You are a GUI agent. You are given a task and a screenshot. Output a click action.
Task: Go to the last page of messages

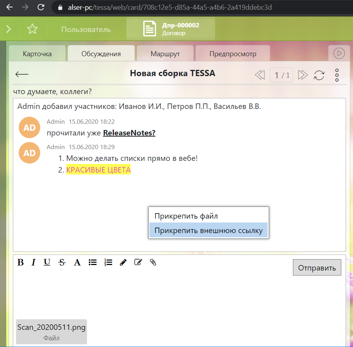303,75
